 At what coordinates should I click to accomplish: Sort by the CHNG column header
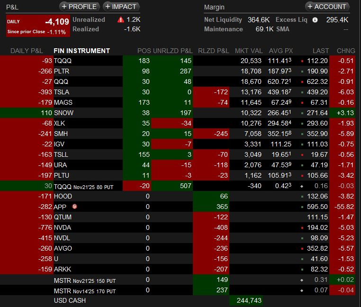(346, 51)
